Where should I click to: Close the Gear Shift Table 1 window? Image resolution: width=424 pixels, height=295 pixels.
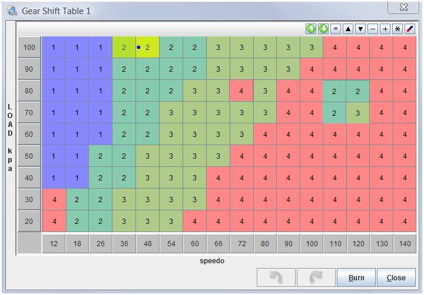click(403, 7)
